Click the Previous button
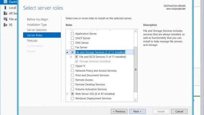Image resolution: width=204 pixels, height=115 pixels. 119,111
